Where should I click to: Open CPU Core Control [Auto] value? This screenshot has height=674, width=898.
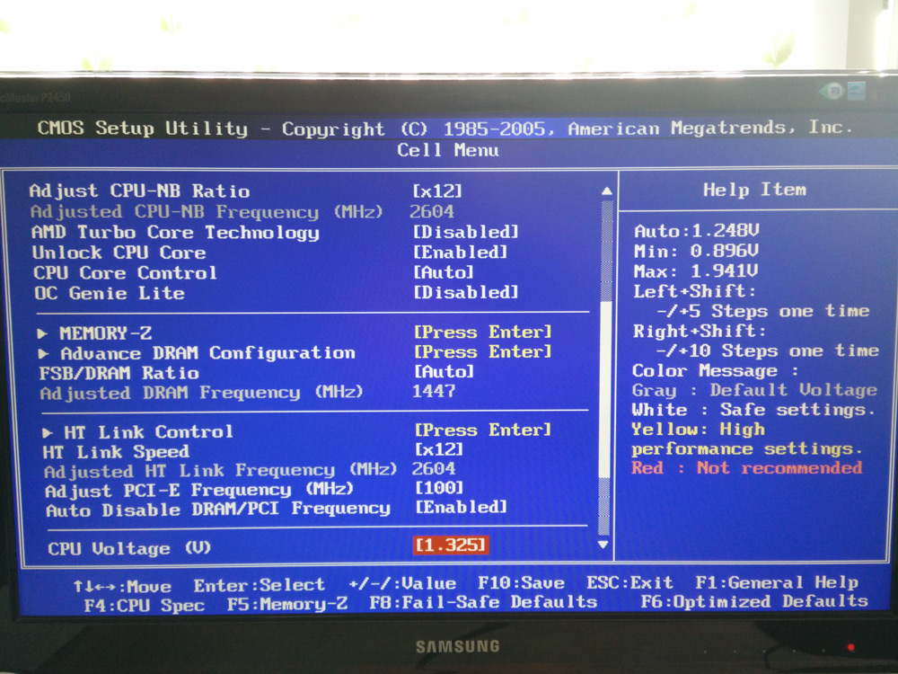tap(444, 271)
